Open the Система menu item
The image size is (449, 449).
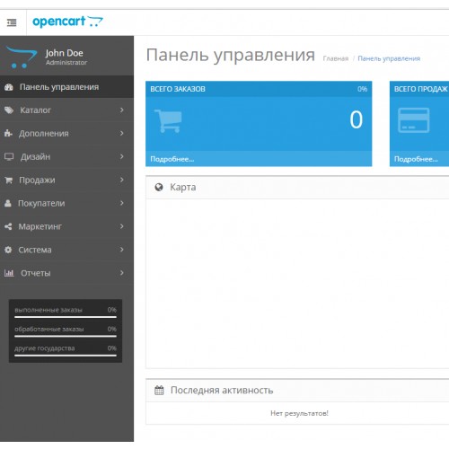66,250
